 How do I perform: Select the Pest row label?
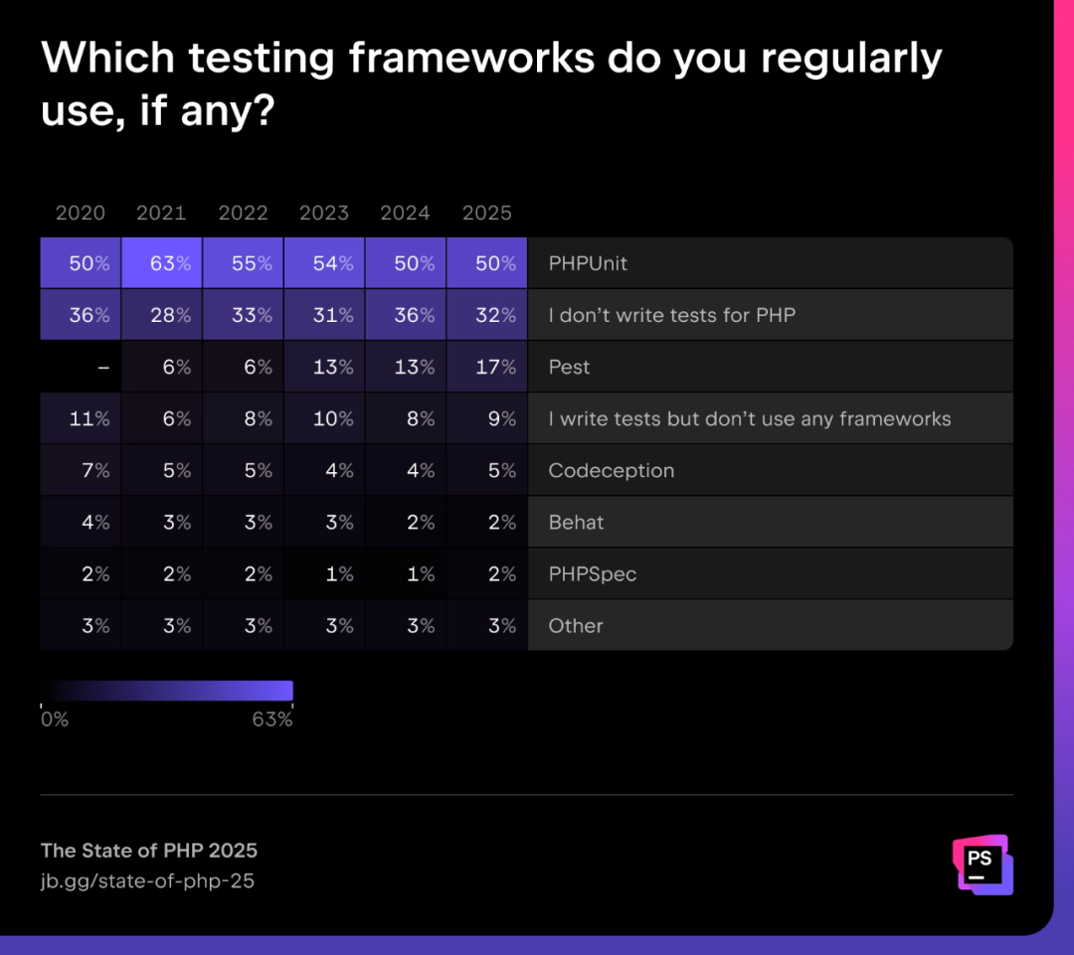pos(569,367)
